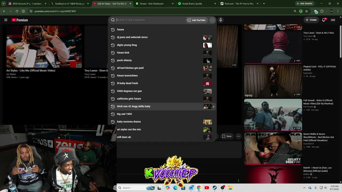Select 'digits young thug' suggestion
The image size is (342, 192).
(162, 45)
